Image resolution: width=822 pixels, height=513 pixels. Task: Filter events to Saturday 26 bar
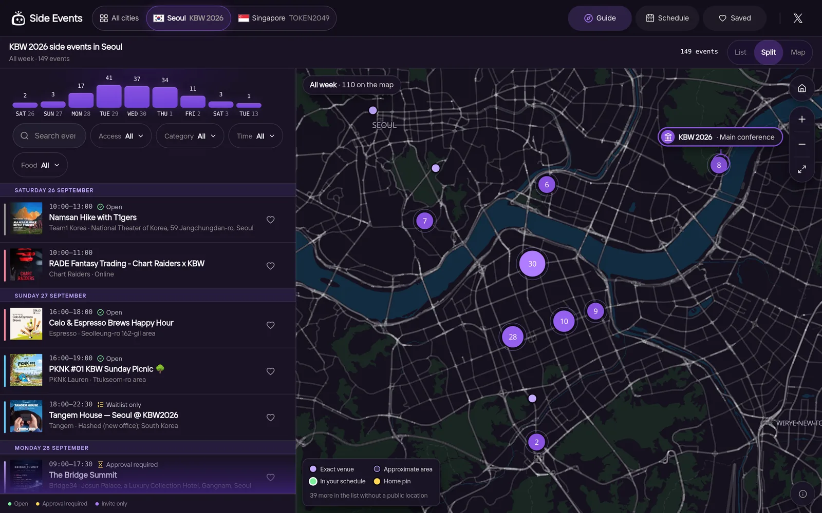[x=25, y=105]
